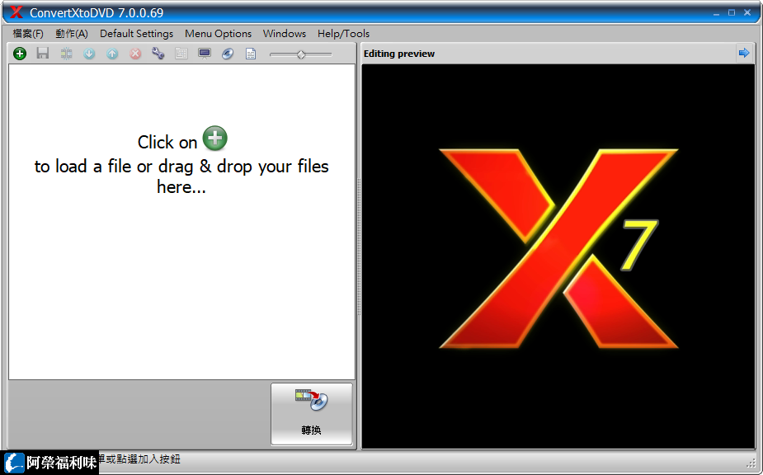Open settings via the wrench icon
Viewport: 763px width, 475px height.
tap(158, 53)
